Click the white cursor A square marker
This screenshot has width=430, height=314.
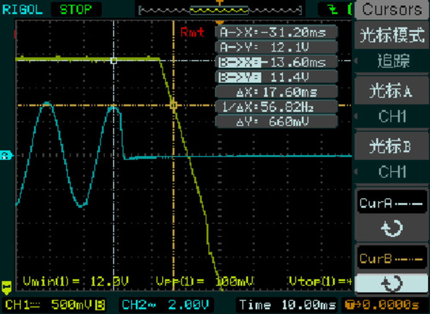tap(114, 61)
